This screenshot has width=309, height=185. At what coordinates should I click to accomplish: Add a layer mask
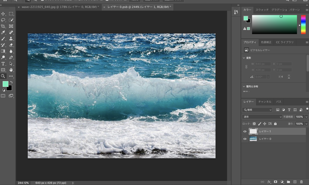pos(275,182)
